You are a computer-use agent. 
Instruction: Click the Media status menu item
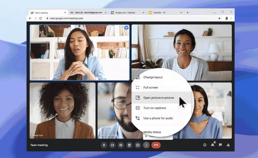tap(152, 132)
